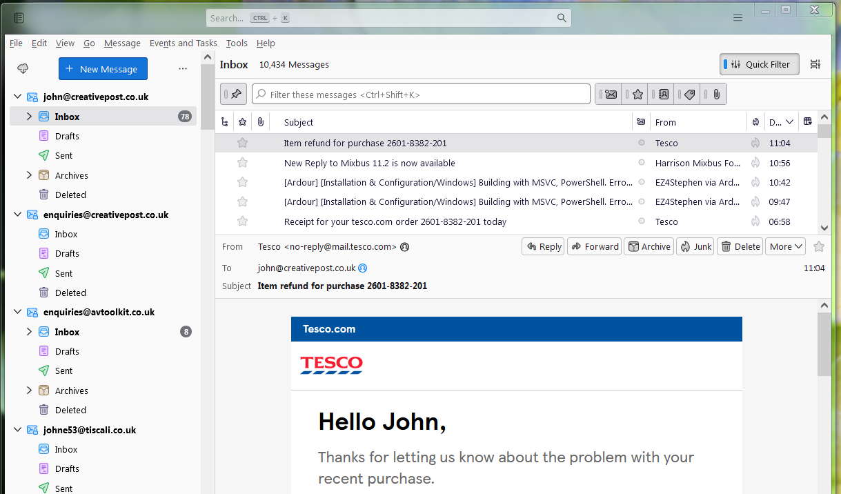Toggle show only unread messages filter
The height and width of the screenshot is (494, 841).
tap(611, 95)
